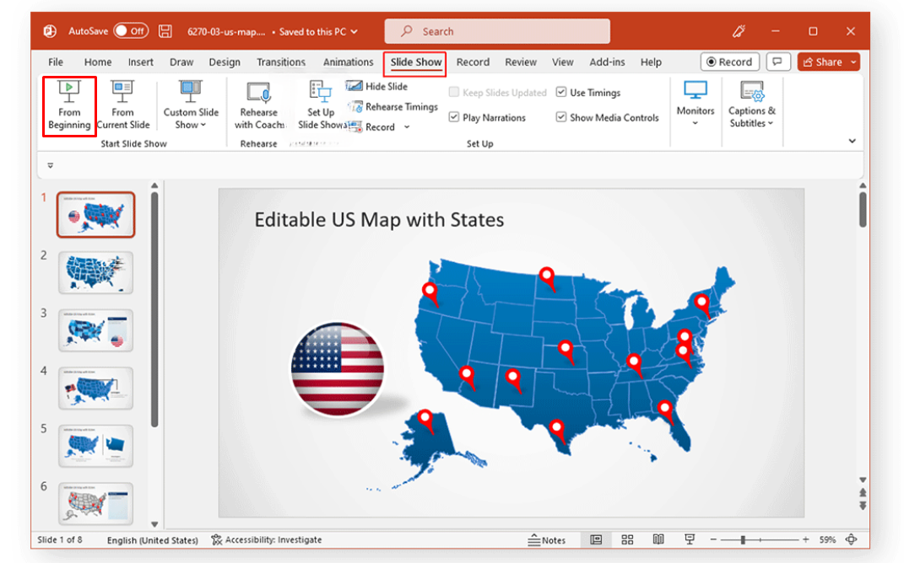Viewport: 904px width, 563px height.
Task: Toggle the Notes pane
Action: 547,540
